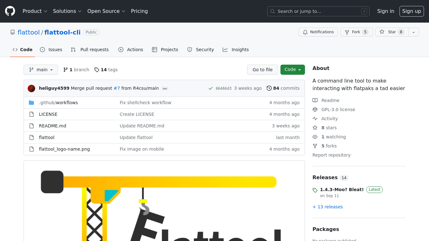Screen dimensions: 429x241
Task: Open the Solutions menu
Action: 67,11
